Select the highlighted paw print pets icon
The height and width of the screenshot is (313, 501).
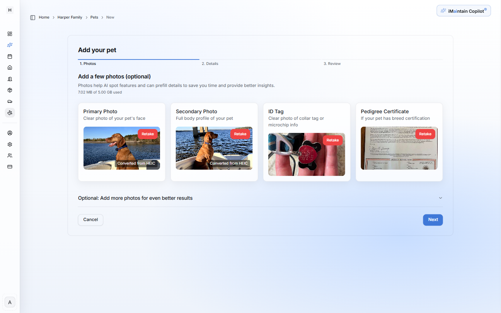pyautogui.click(x=10, y=112)
